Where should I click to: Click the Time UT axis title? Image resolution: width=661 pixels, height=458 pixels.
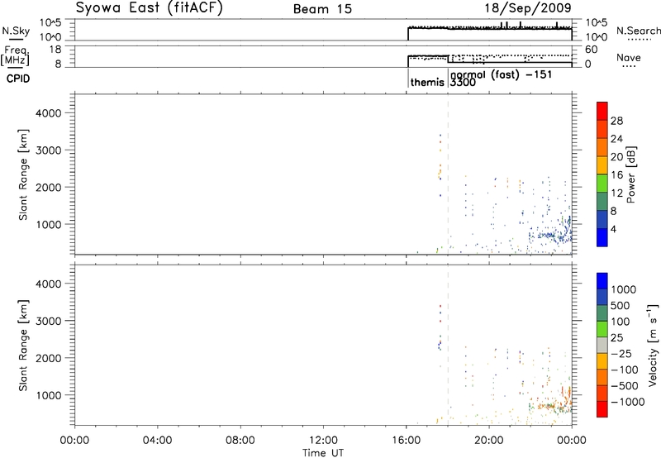pos(323,453)
